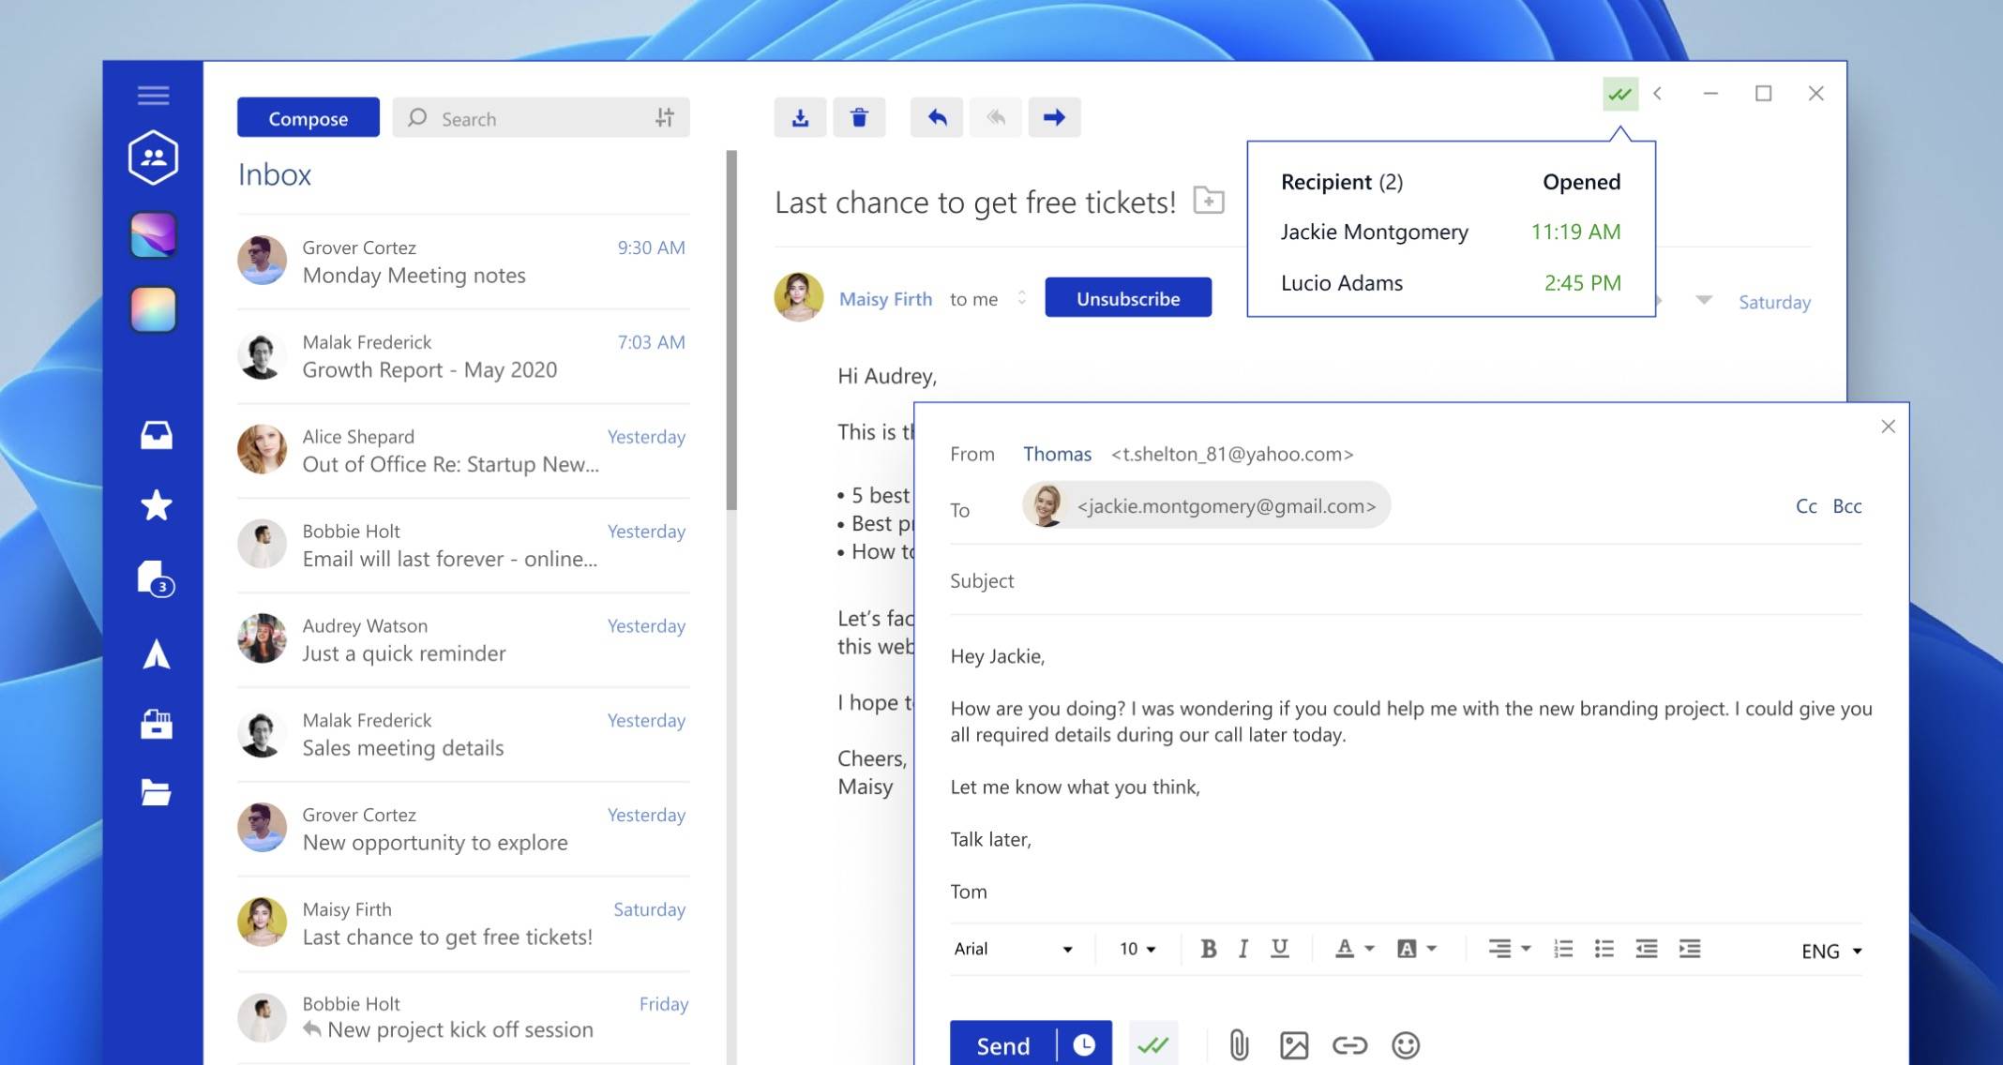This screenshot has width=2003, height=1065.
Task: Open the hamburger menu in the sidebar
Action: [154, 96]
